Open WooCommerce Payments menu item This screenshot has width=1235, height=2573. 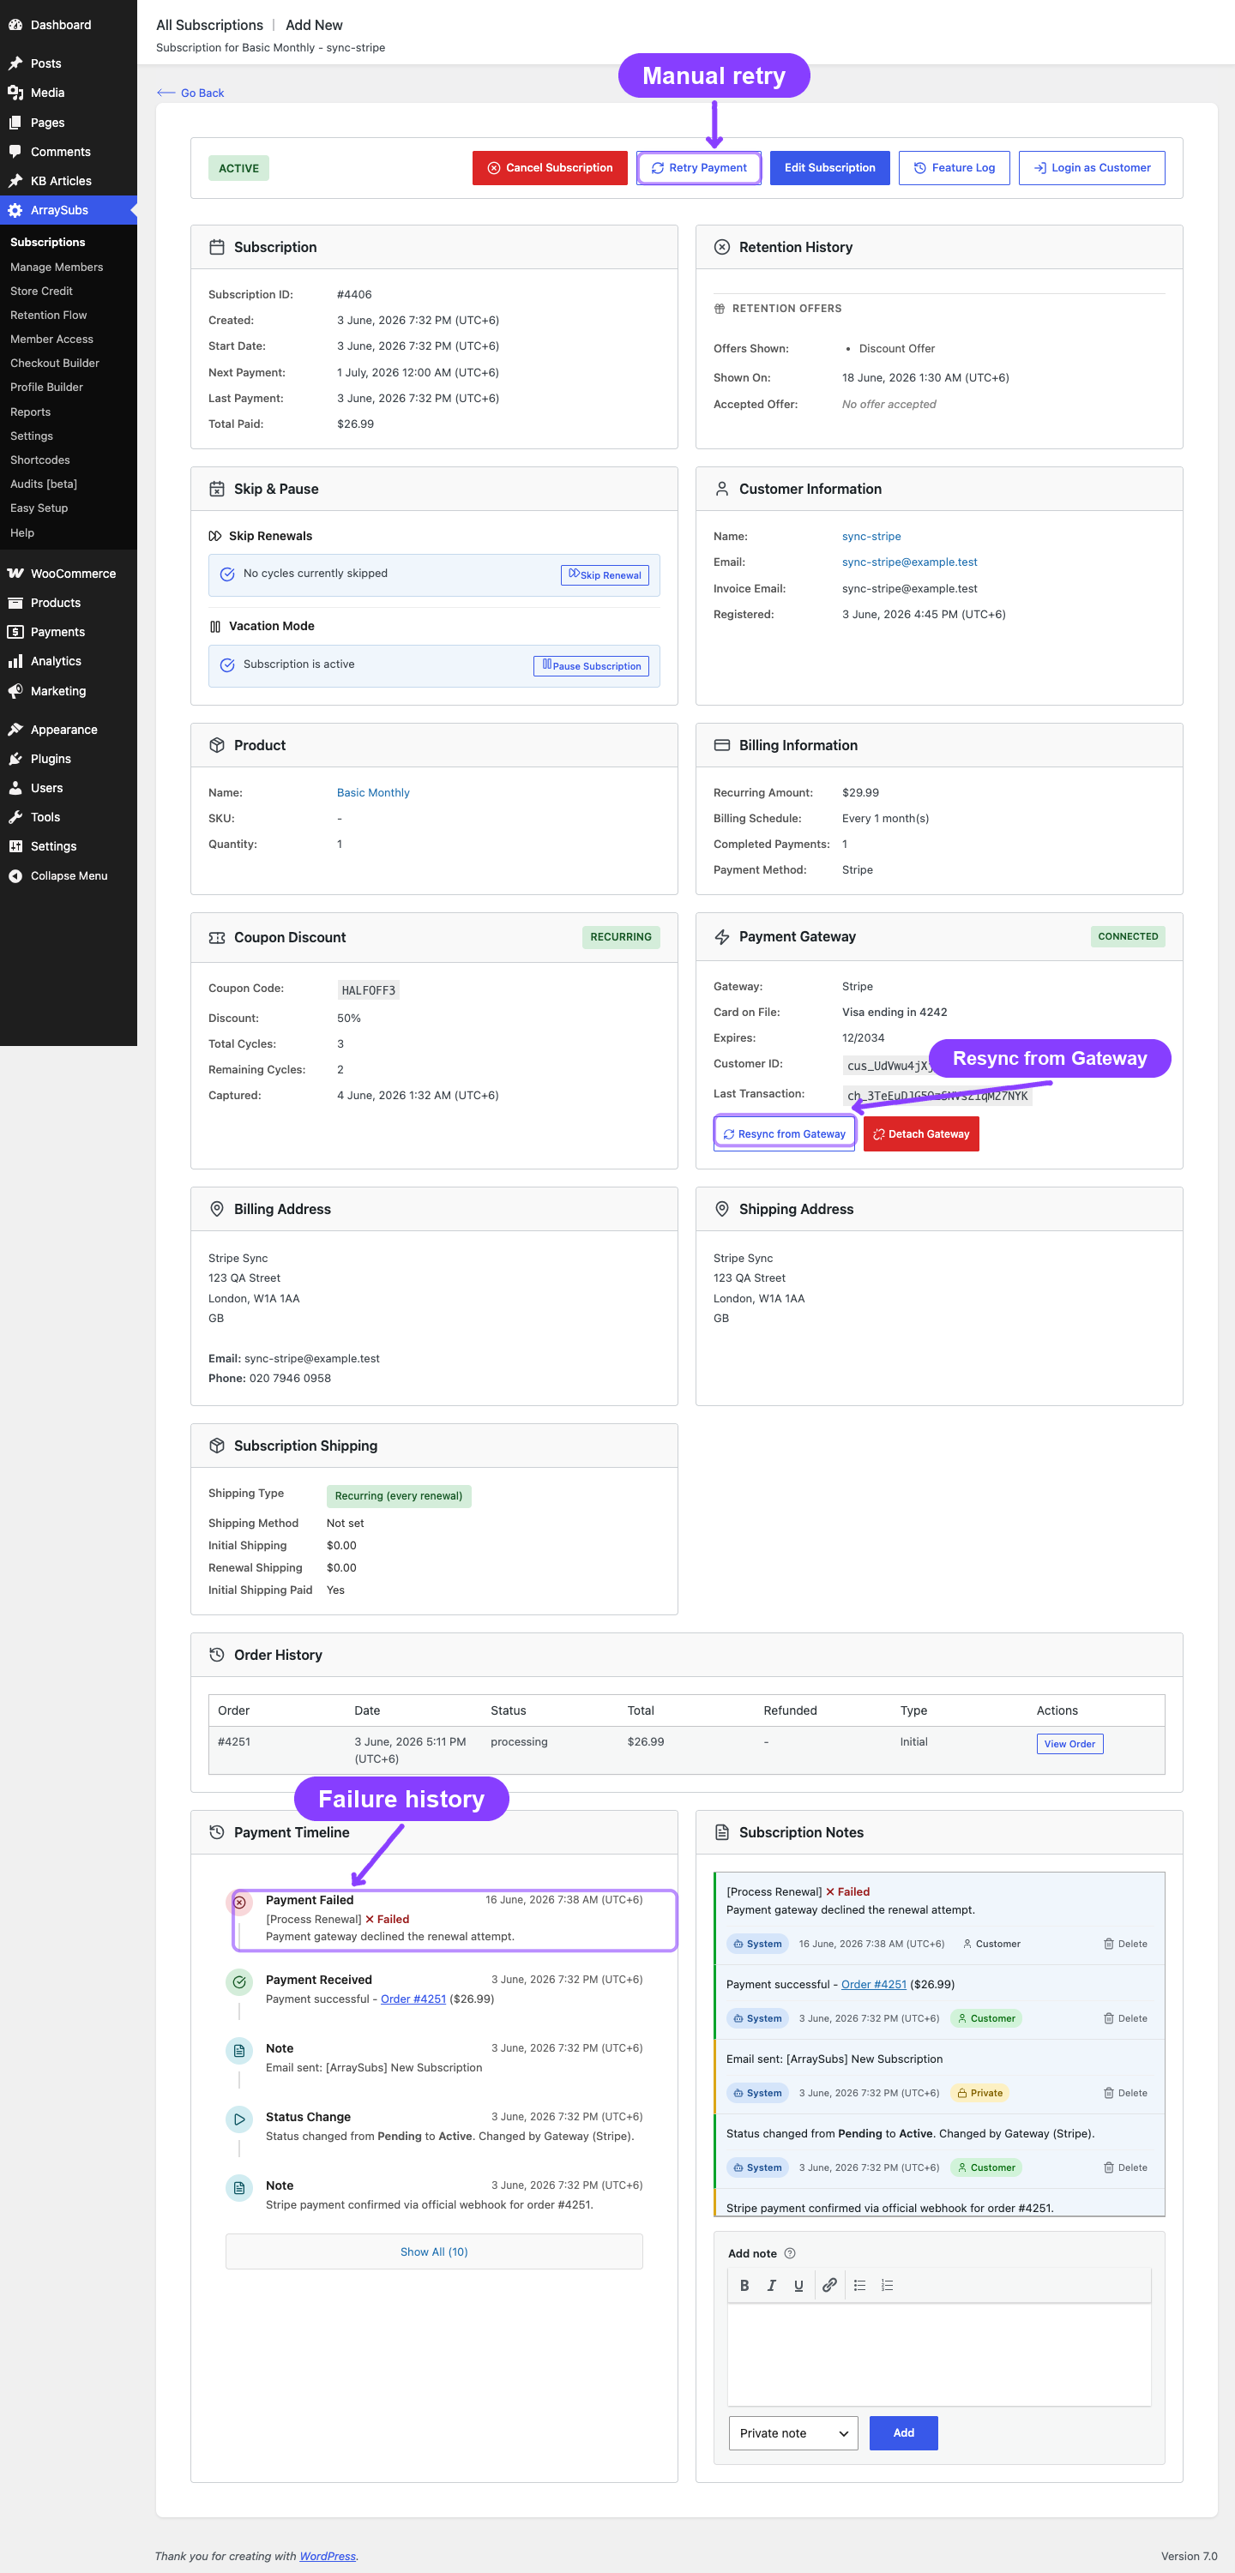(x=58, y=632)
